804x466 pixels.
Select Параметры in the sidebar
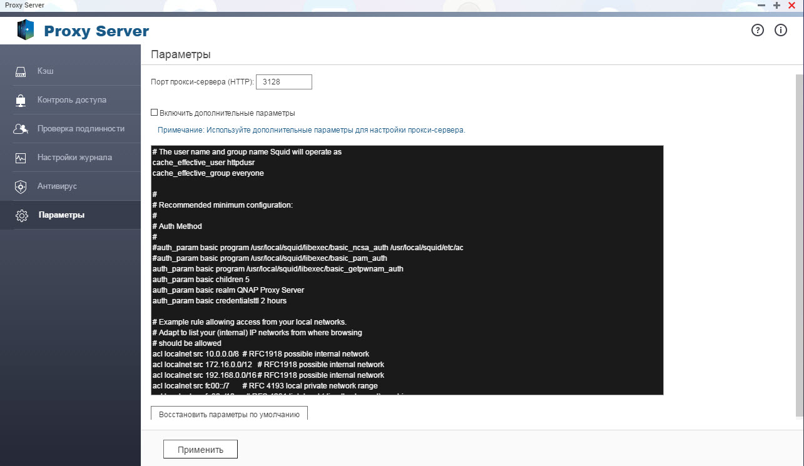click(x=70, y=215)
